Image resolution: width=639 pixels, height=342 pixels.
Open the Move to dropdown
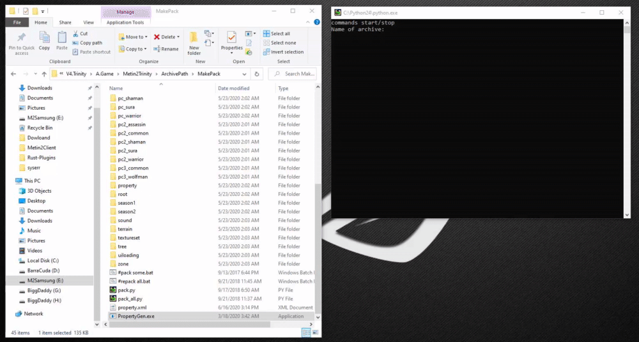133,36
